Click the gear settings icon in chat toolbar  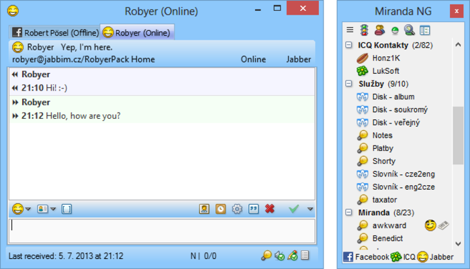pos(237,209)
